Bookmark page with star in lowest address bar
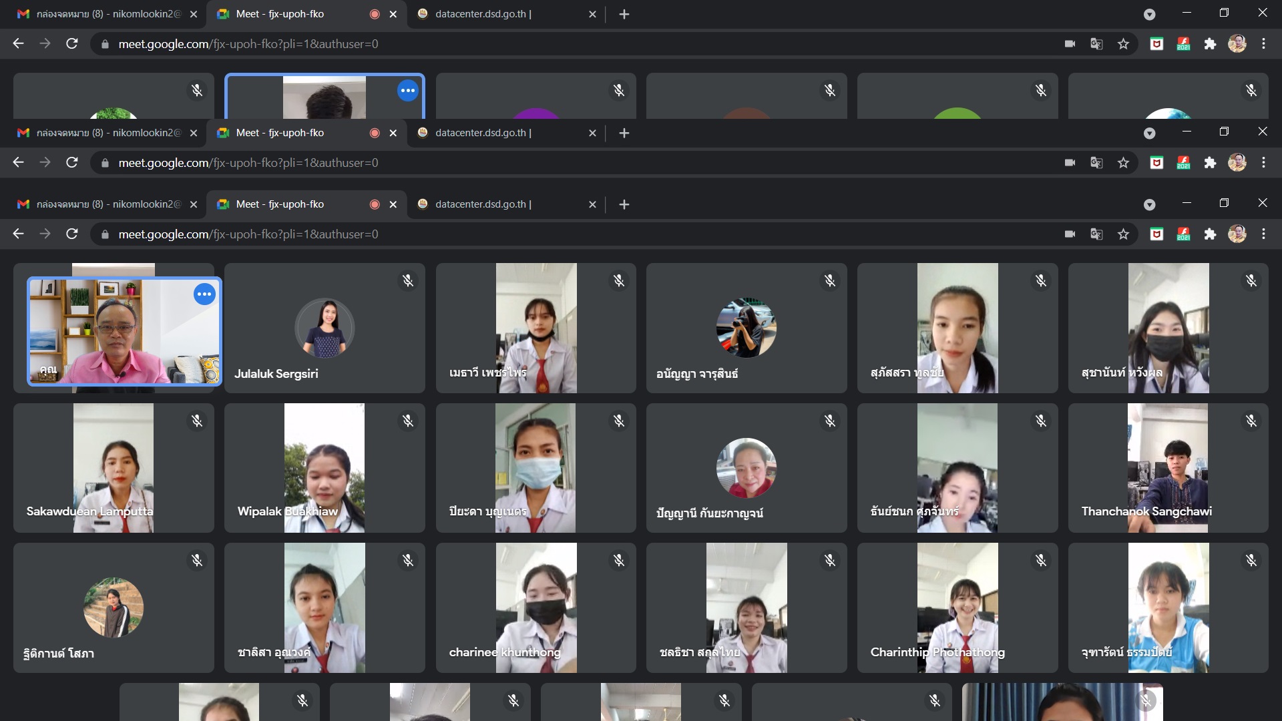This screenshot has width=1282, height=721. (1123, 234)
